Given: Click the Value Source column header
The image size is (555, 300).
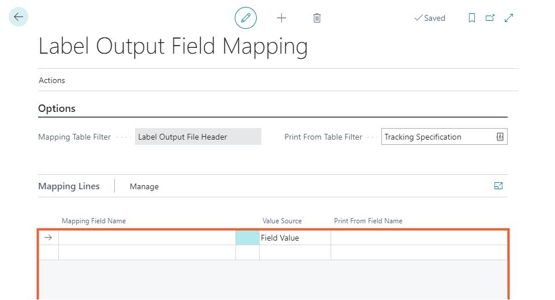Looking at the screenshot, I should [x=282, y=221].
